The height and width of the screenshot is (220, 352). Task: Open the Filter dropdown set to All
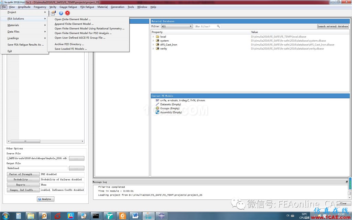[x=177, y=26]
